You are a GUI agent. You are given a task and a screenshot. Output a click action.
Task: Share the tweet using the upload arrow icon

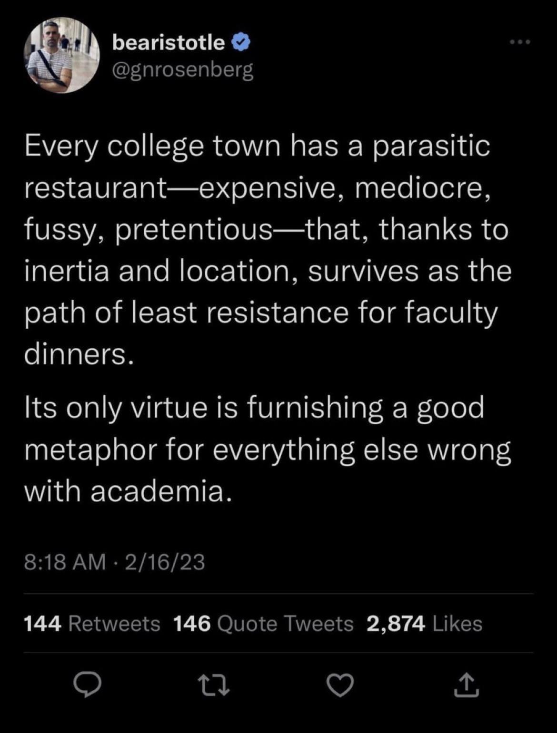(466, 685)
